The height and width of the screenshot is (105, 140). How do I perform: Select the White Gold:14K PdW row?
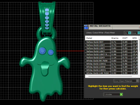tap(112, 73)
